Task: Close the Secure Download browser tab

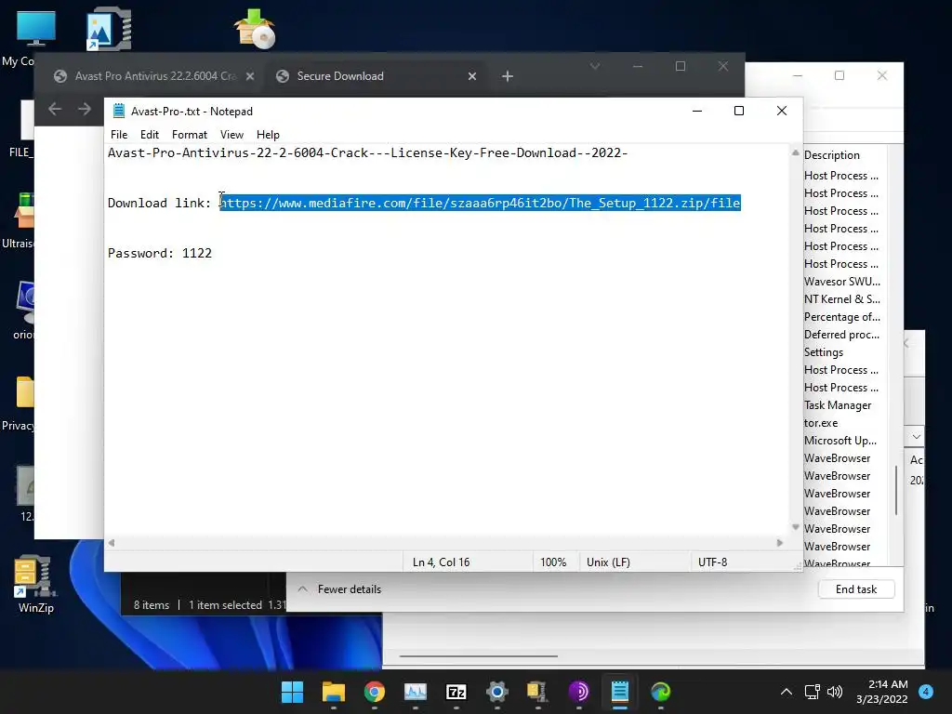Action: (x=471, y=76)
